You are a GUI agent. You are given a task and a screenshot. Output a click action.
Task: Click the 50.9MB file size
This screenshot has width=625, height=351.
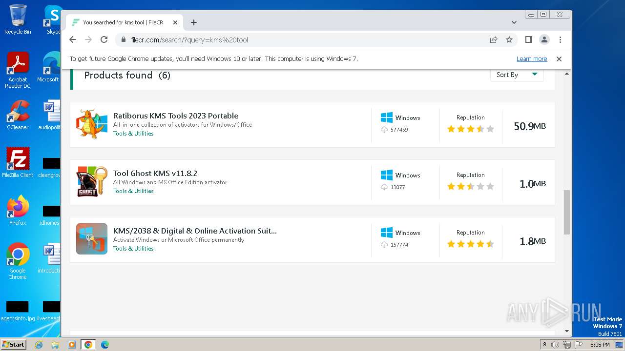click(x=530, y=126)
